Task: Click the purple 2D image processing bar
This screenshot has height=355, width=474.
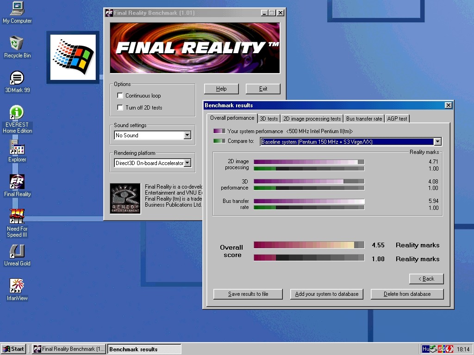Action: coord(309,162)
